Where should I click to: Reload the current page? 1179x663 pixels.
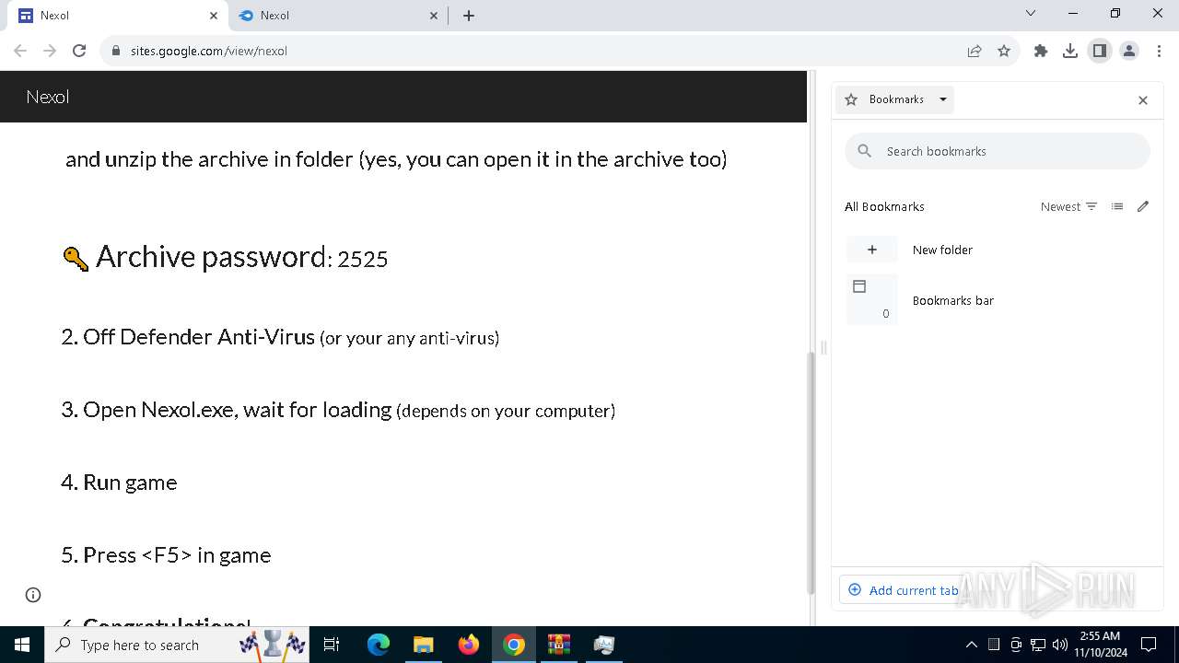coord(79,51)
